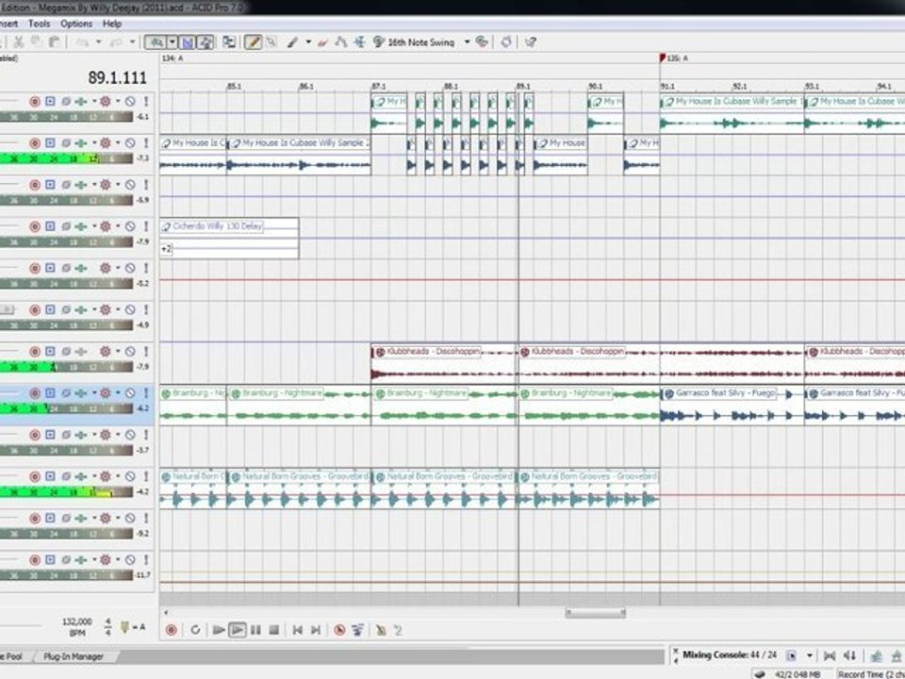Select the Time Selection tool
The width and height of the screenshot is (905, 679).
coord(359,42)
